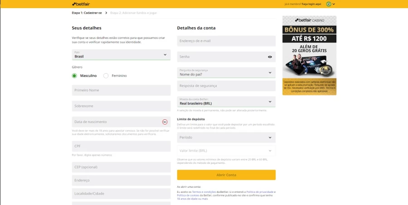Click 'Por favor, digite apenas números' hint
The width and height of the screenshot is (408, 205).
coord(92,155)
